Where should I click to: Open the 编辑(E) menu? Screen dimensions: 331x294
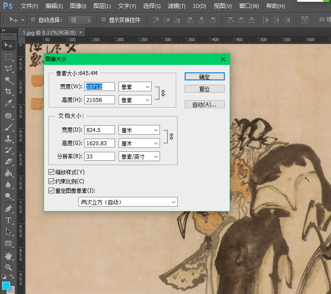click(54, 6)
